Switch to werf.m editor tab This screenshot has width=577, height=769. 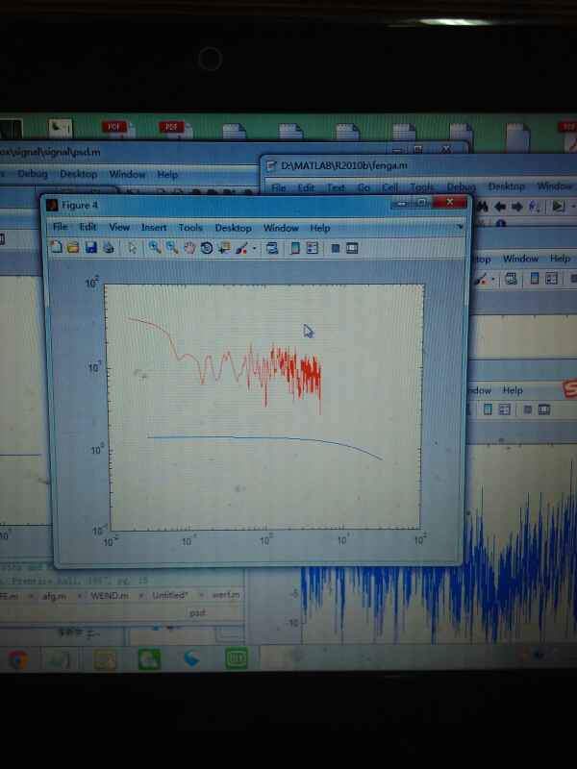tap(226, 595)
